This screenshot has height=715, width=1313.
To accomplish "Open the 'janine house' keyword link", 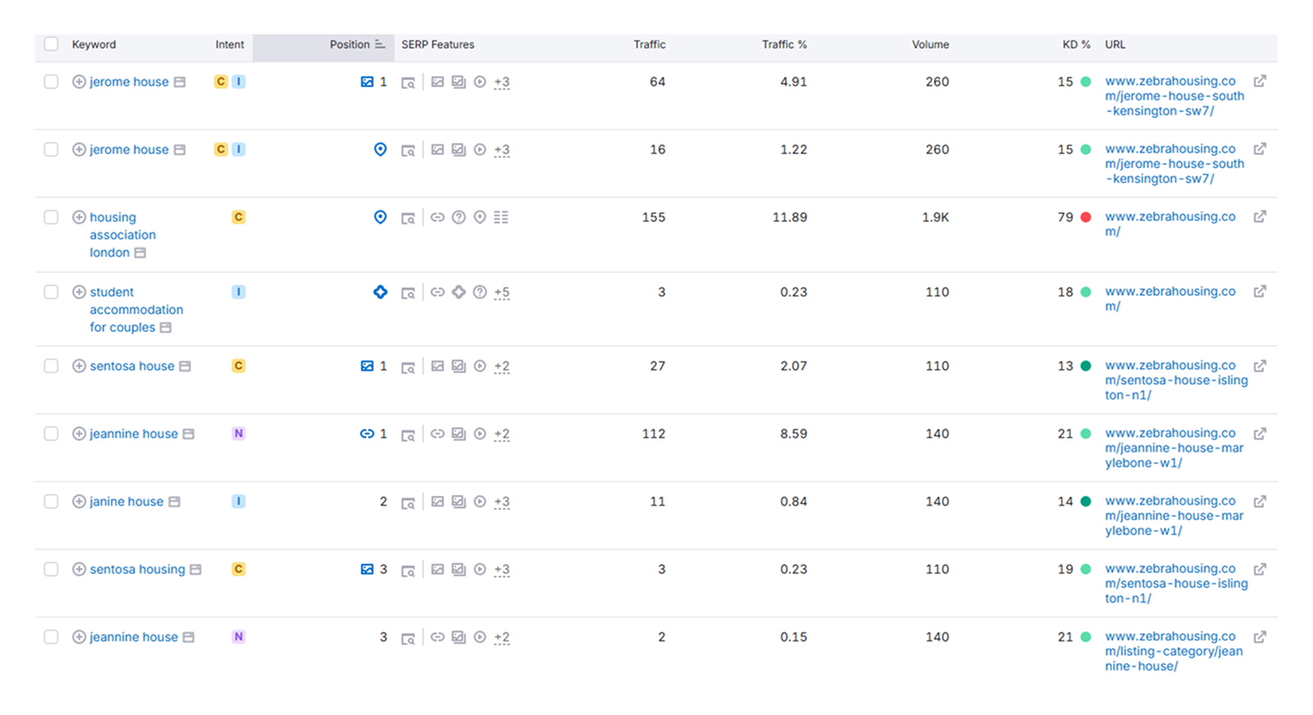I will coord(126,502).
